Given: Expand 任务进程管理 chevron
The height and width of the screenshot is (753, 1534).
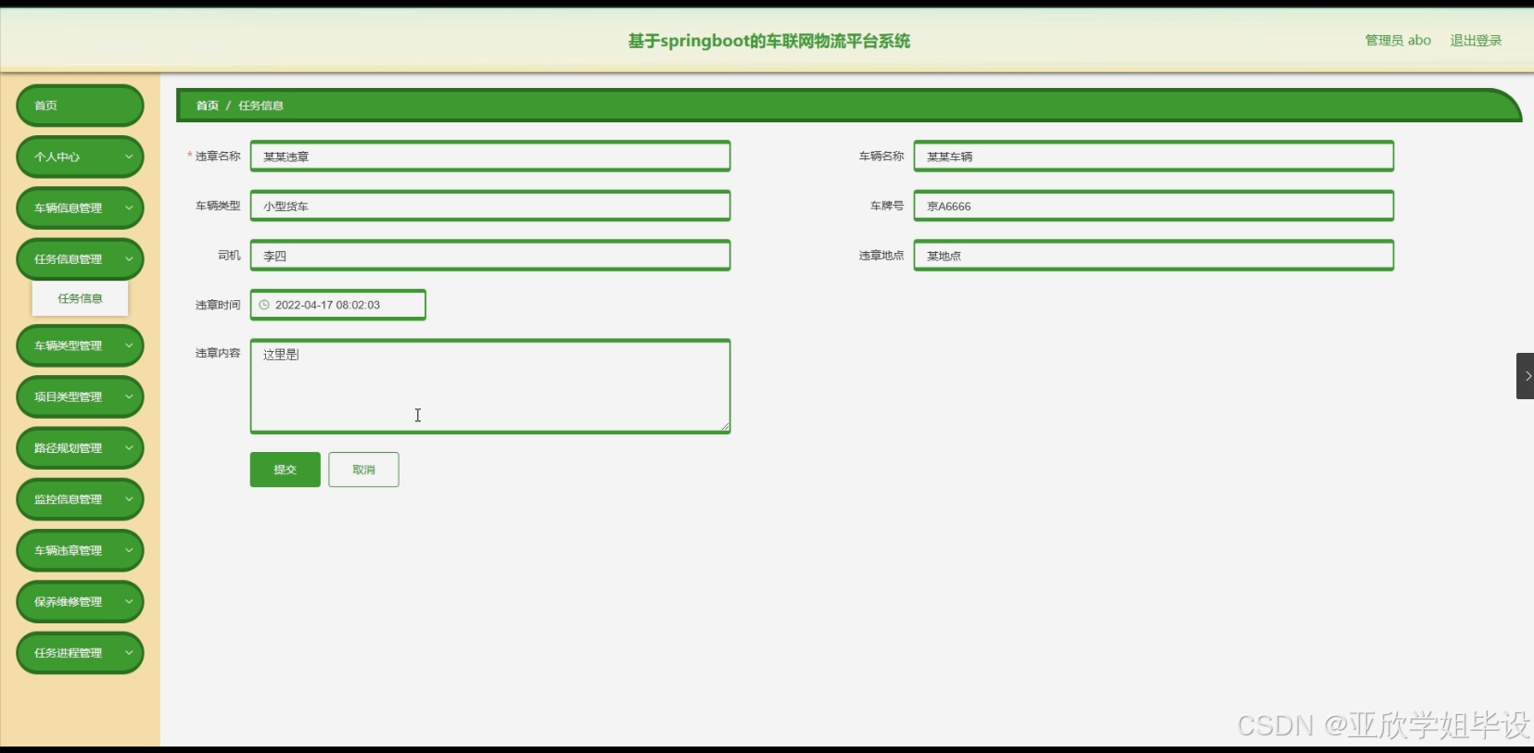Looking at the screenshot, I should tap(129, 653).
